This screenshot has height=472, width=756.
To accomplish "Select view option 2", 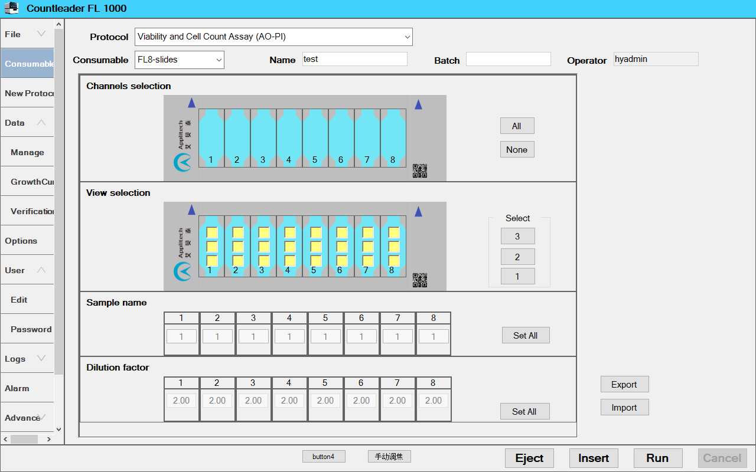I will [518, 257].
